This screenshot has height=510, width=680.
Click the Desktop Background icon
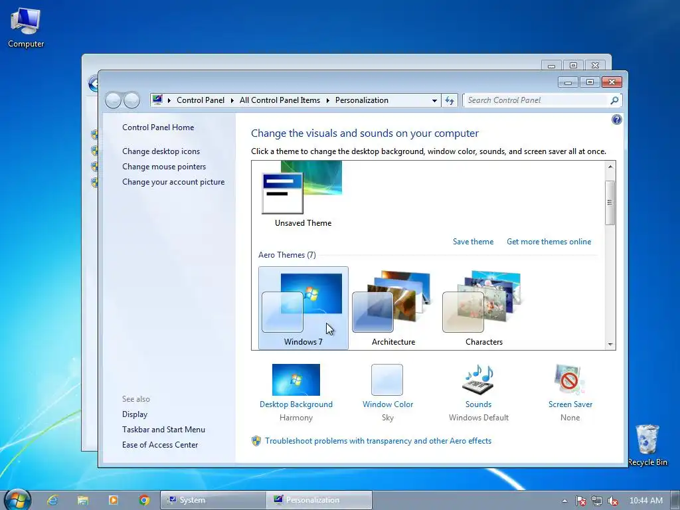(296, 379)
